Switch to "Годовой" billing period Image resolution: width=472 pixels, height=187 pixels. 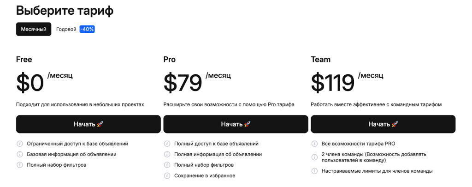66,29
